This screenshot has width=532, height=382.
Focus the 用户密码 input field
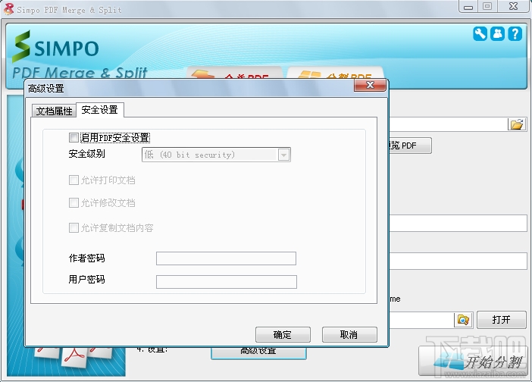pos(227,282)
